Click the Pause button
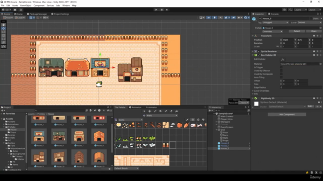The width and height of the screenshot is (323, 181). (x=161, y=10)
